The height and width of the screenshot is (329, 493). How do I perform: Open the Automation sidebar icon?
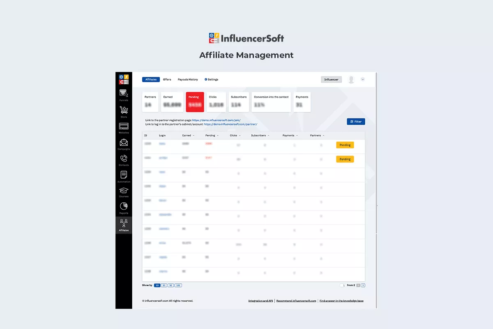click(x=124, y=175)
